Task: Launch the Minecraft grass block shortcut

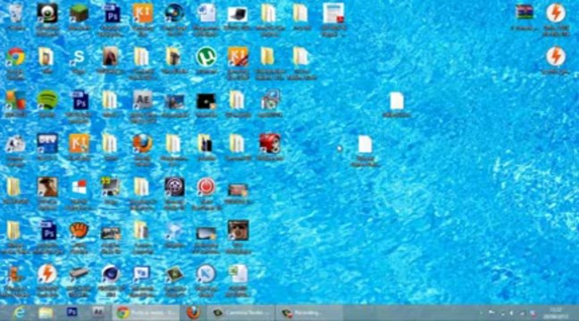Action: (79, 13)
